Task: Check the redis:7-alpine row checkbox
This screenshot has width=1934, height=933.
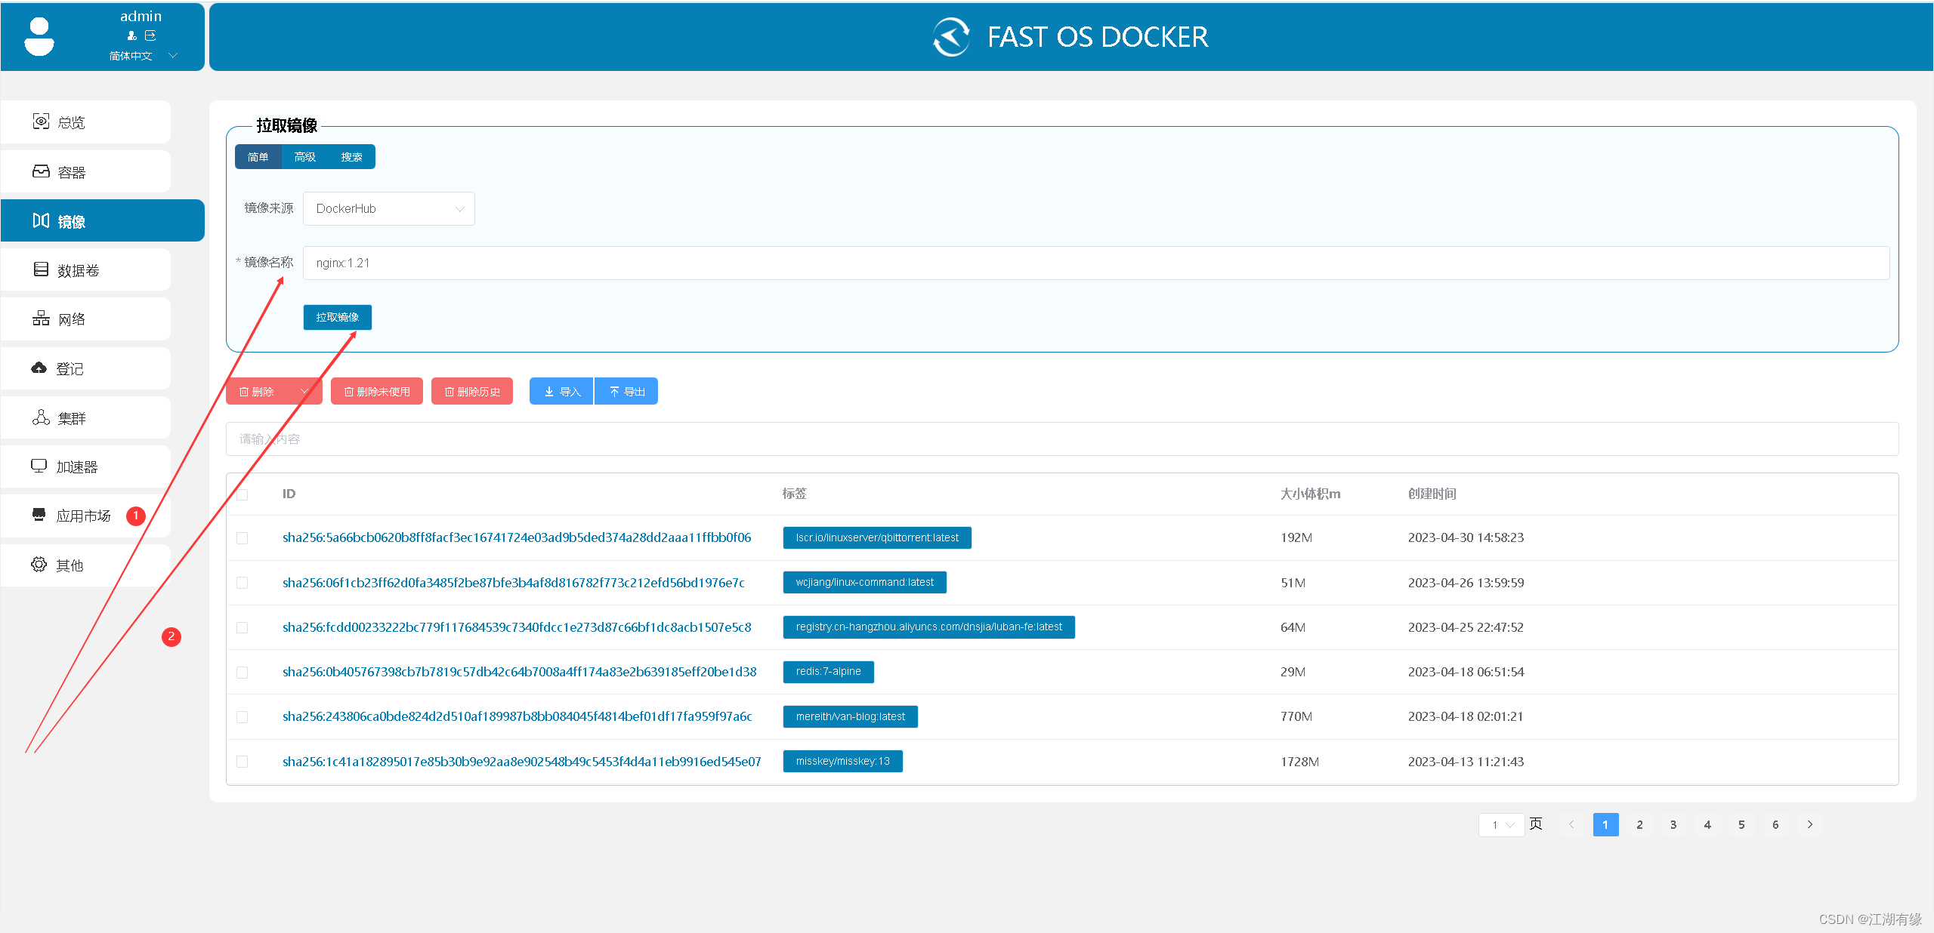Action: coord(242,672)
